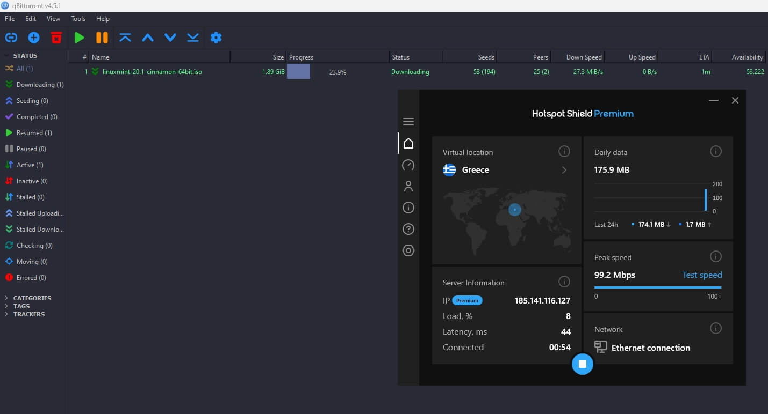Move torrent up in queue

[x=148, y=38]
